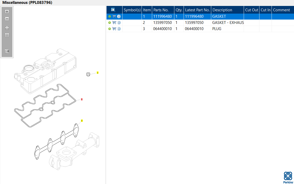Click the Perkins logo
Viewport: 294px width, 184px height.
(x=288, y=178)
